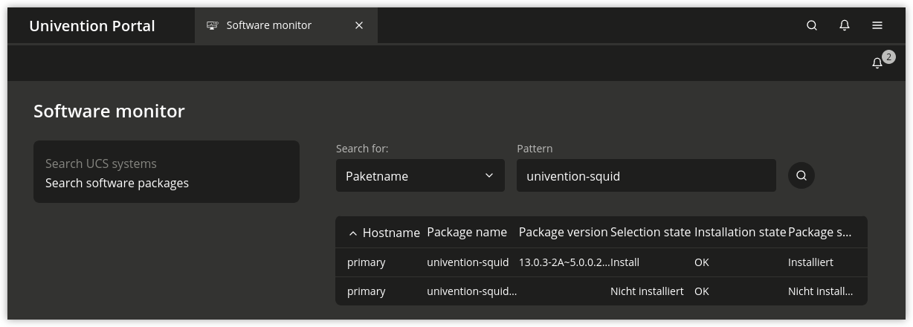Open the portal search magnifier icon
913x327 pixels.
812,25
